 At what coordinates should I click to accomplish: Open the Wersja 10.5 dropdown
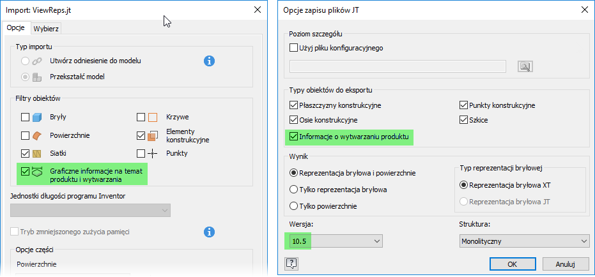click(335, 241)
